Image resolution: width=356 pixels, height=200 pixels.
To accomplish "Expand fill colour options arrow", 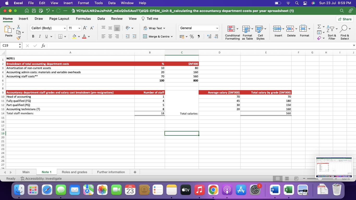I will (79, 36).
